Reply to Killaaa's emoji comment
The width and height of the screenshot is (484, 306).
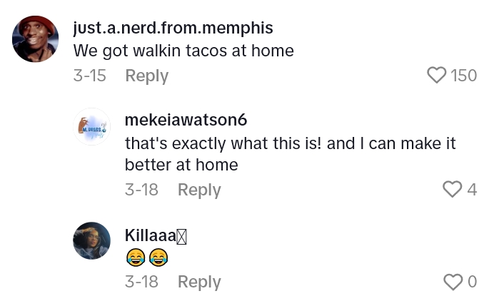click(199, 282)
